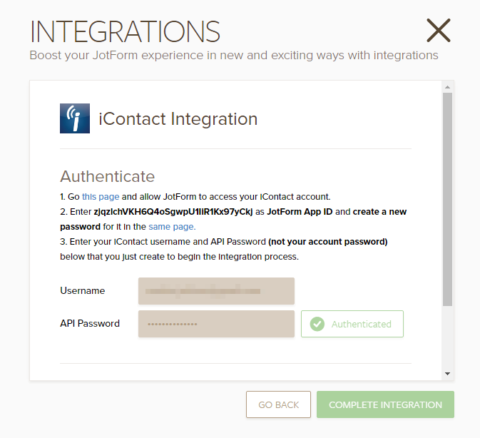Click the scrollbar down arrow

(x=447, y=373)
